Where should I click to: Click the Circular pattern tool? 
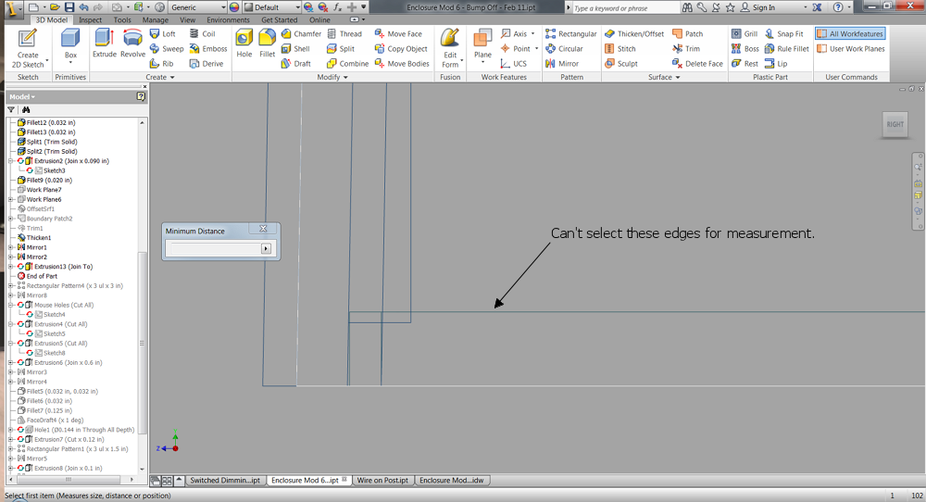coord(564,48)
